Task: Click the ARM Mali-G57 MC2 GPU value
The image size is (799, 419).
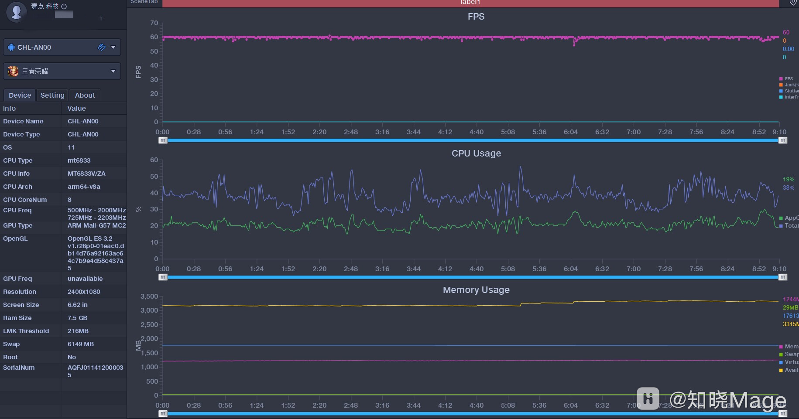Action: pyautogui.click(x=96, y=225)
